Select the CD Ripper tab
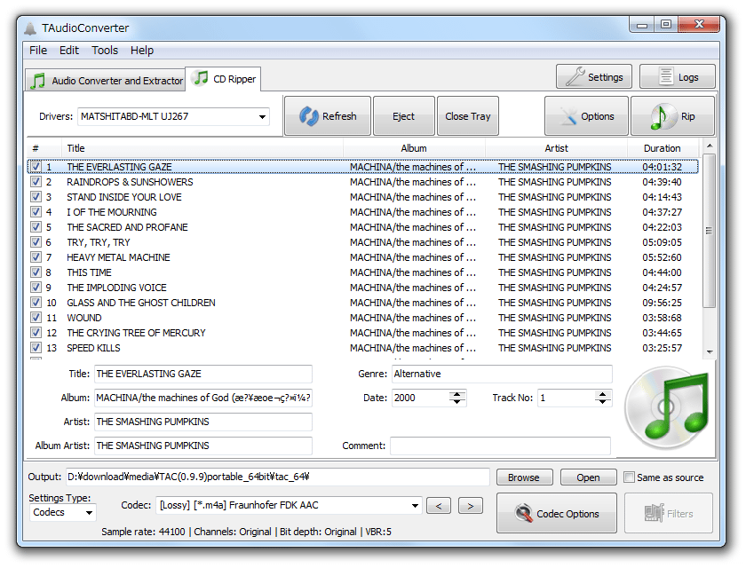The image size is (746, 568). pos(224,79)
